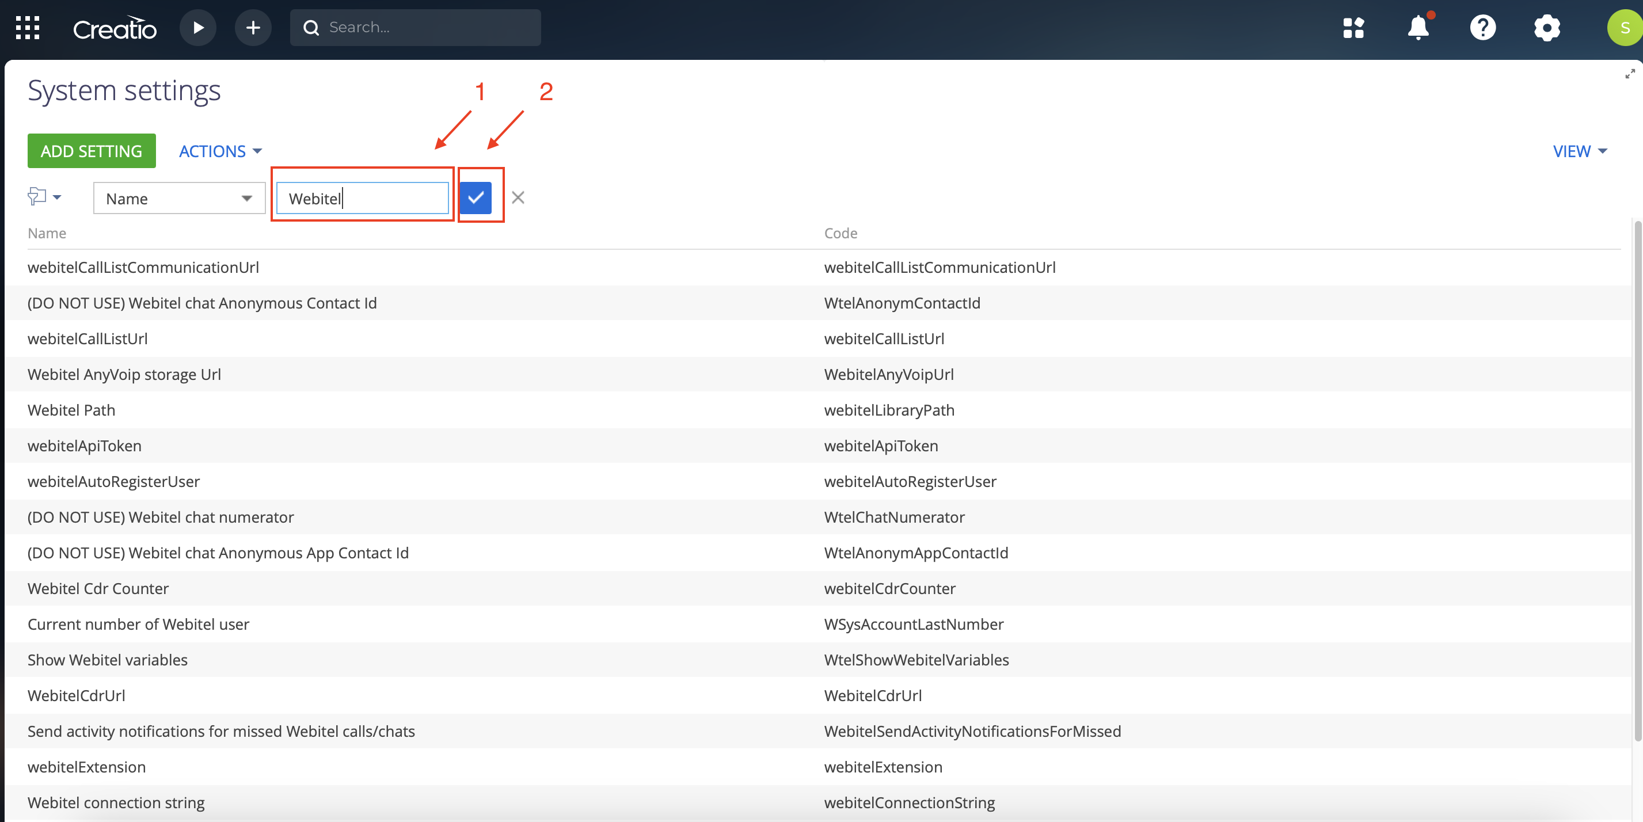1643x822 pixels.
Task: Click the webitelCdrCounter code cell
Action: [890, 589]
